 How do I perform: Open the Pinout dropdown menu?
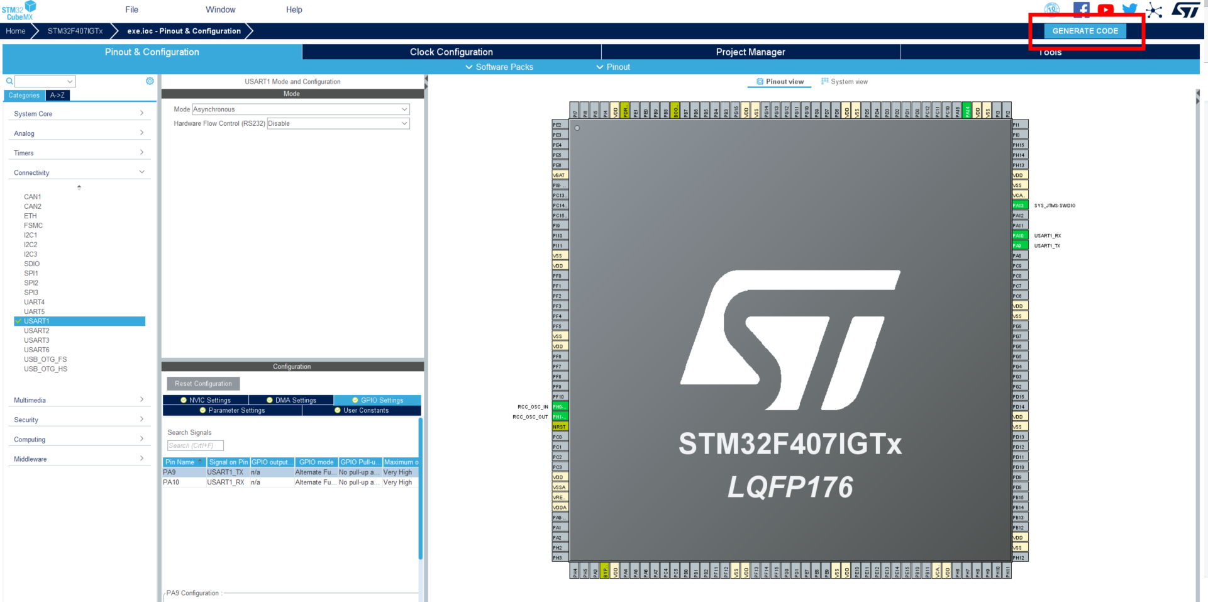[x=613, y=67]
